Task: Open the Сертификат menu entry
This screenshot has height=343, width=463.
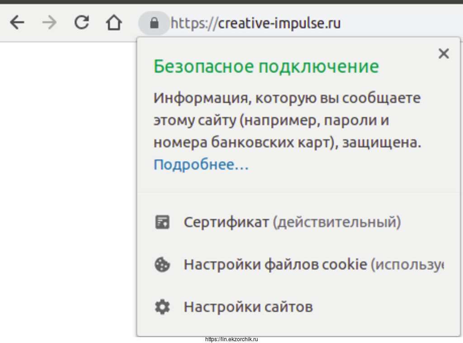Action: 226,222
